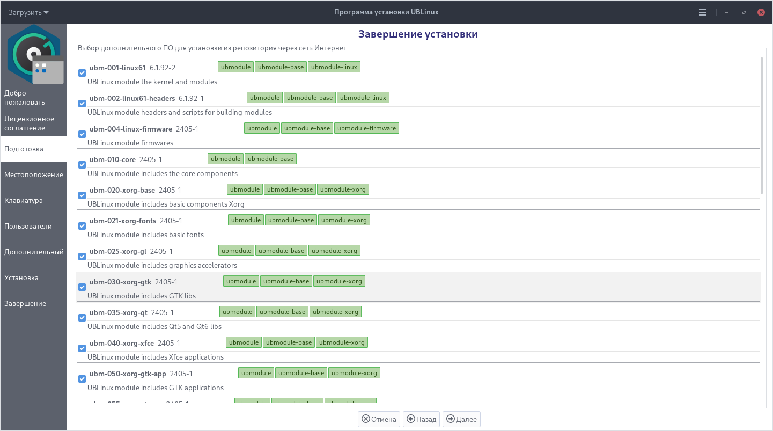Click the Отмена cancel button
Screen dimensions: 773x431
(x=379, y=419)
